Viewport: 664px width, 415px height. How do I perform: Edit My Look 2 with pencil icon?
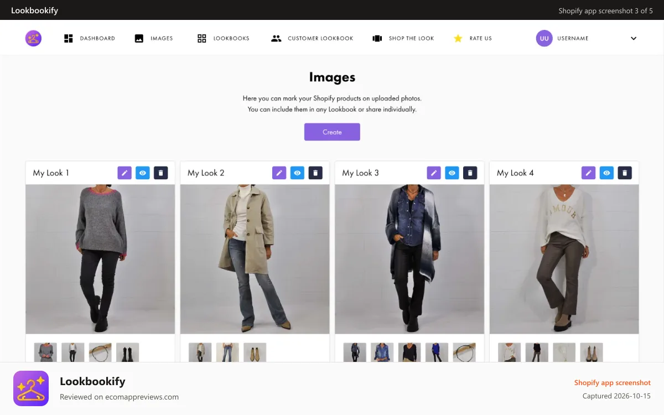tap(279, 173)
